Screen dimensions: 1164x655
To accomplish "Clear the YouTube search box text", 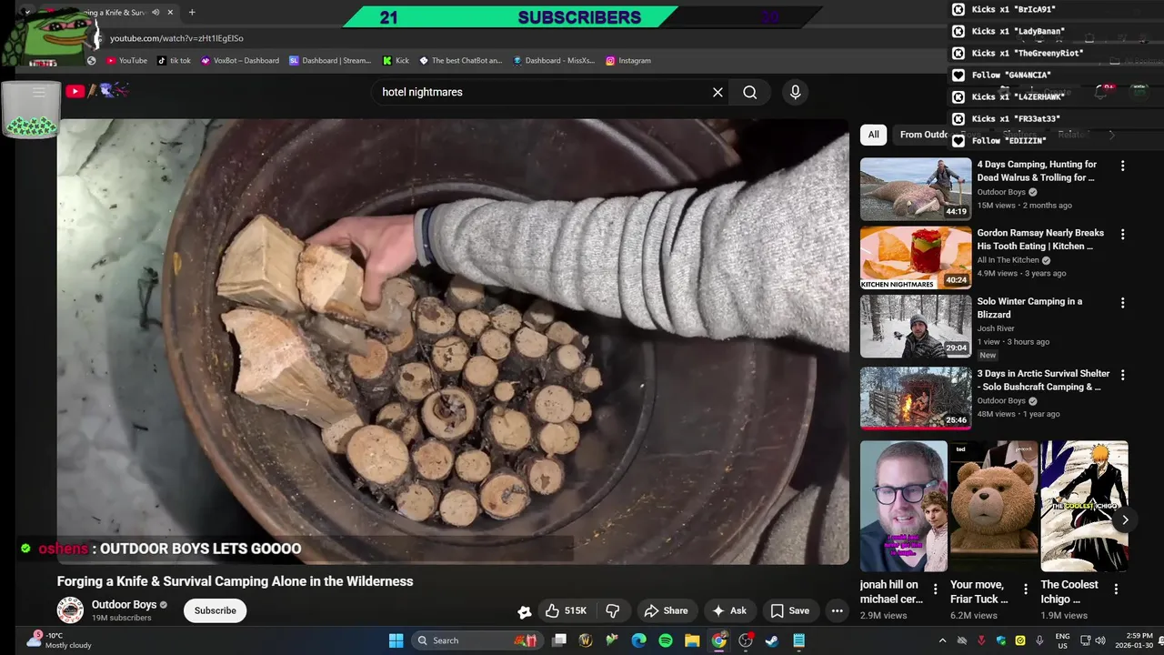I will (x=717, y=92).
